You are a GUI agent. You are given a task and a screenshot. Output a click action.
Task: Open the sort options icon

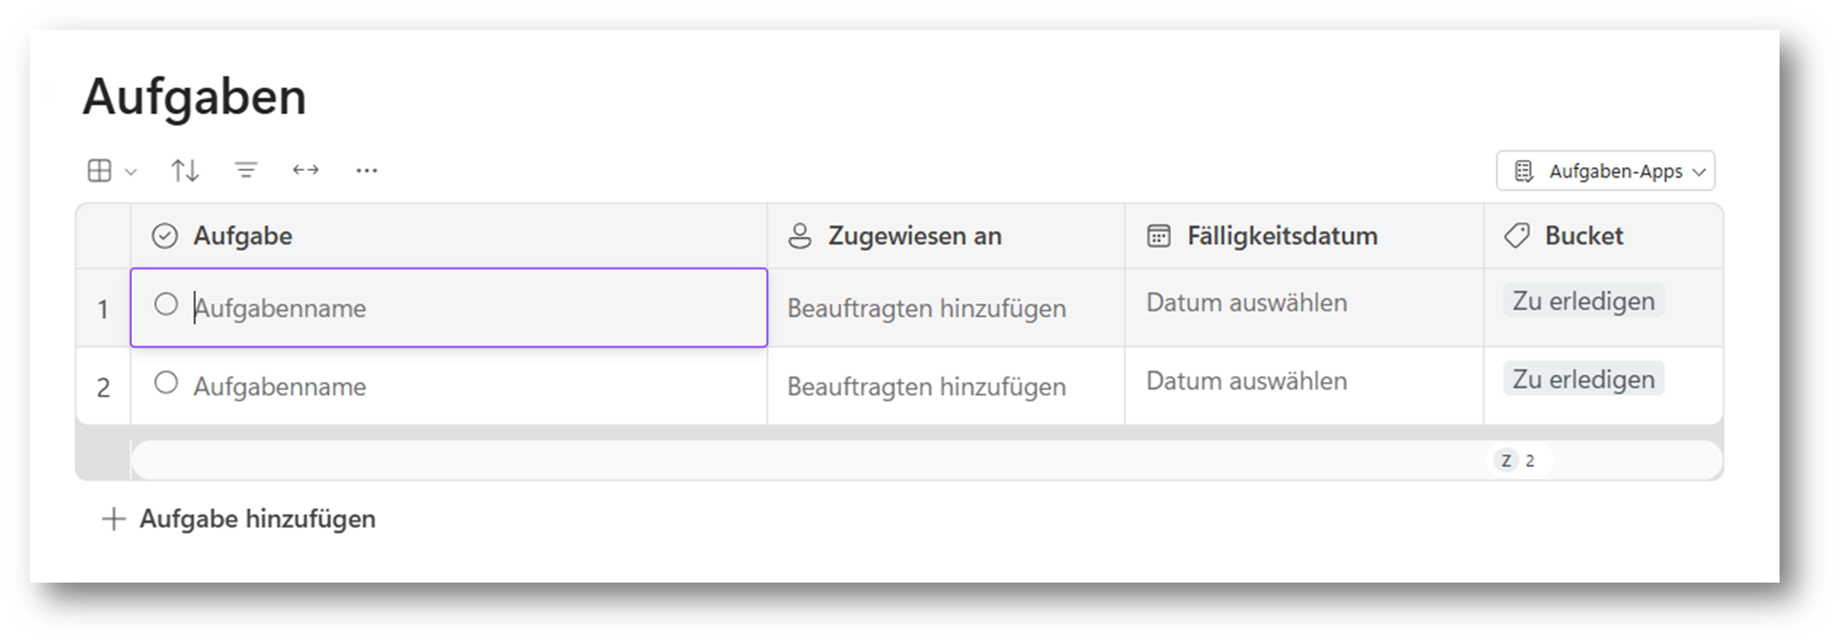pyautogui.click(x=184, y=170)
